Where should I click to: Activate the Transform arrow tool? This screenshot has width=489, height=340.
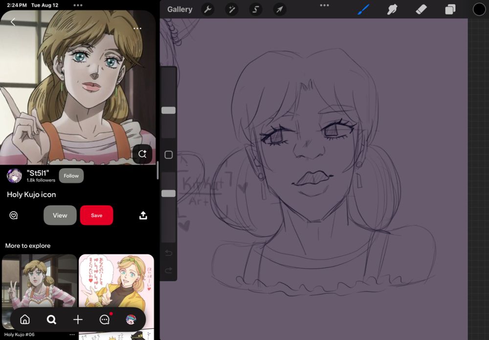coord(279,9)
